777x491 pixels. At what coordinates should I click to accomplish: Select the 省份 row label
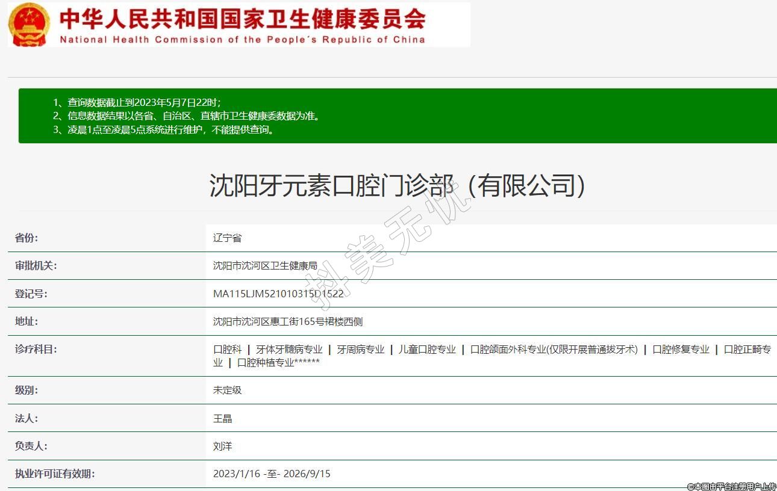click(27, 238)
